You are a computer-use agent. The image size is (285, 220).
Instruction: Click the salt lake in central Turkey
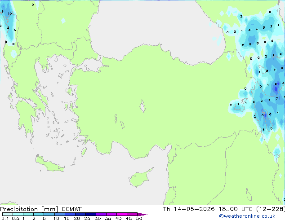142,106
